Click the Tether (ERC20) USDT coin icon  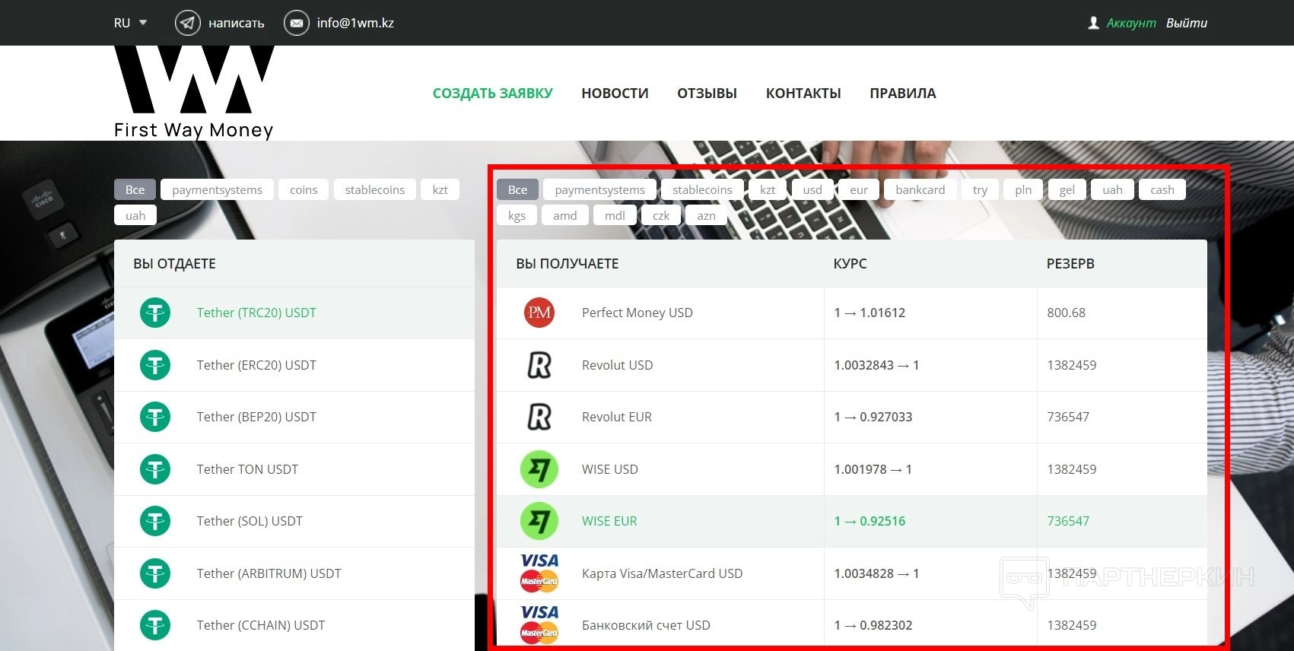(x=155, y=365)
